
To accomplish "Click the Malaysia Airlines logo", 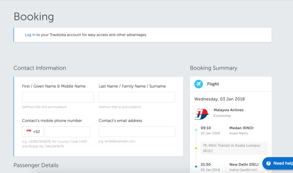I will pos(202,114).
